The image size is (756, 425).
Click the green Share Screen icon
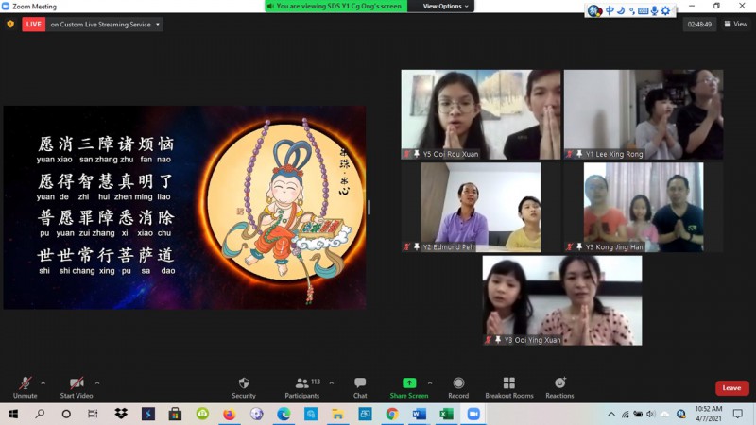408,383
